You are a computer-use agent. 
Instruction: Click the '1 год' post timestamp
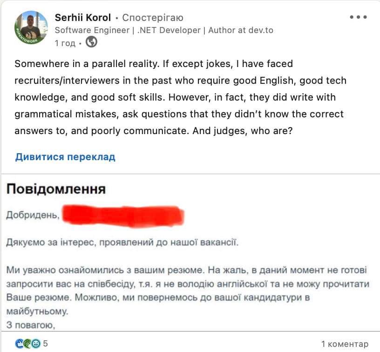[65, 43]
